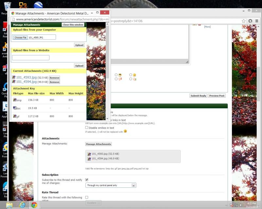Click inside the reply message text area
The width and height of the screenshot is (262, 209).
coord(150,42)
